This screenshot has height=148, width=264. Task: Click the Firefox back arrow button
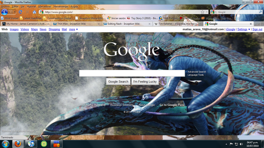coord(5,12)
